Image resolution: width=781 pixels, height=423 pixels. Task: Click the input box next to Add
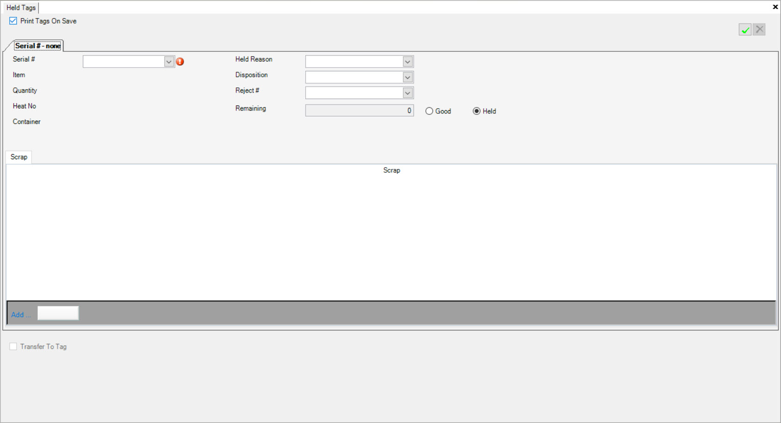[x=58, y=313]
